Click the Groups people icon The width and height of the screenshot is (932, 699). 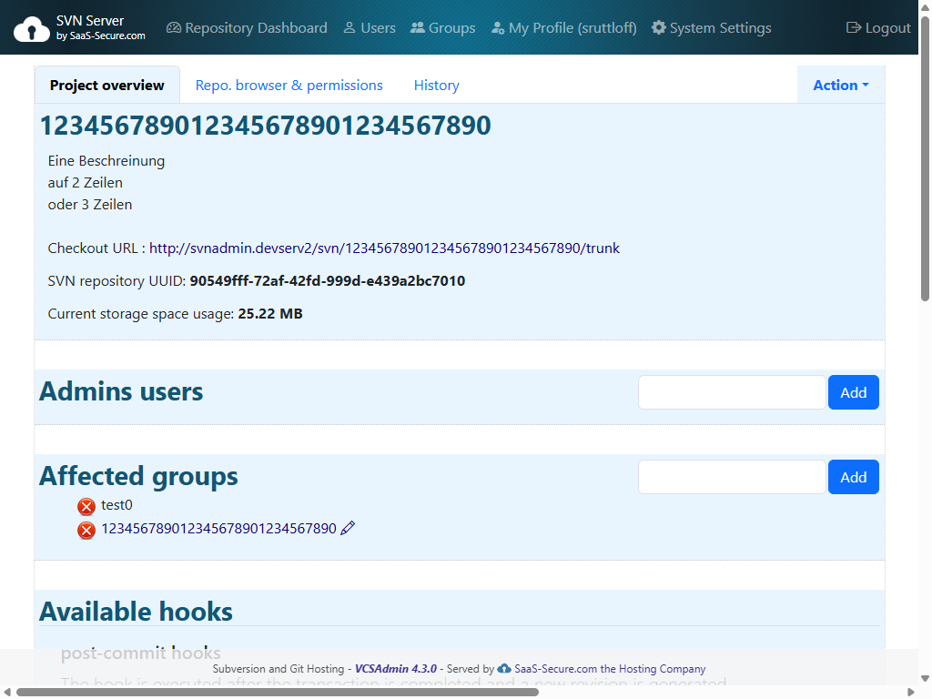(x=417, y=27)
